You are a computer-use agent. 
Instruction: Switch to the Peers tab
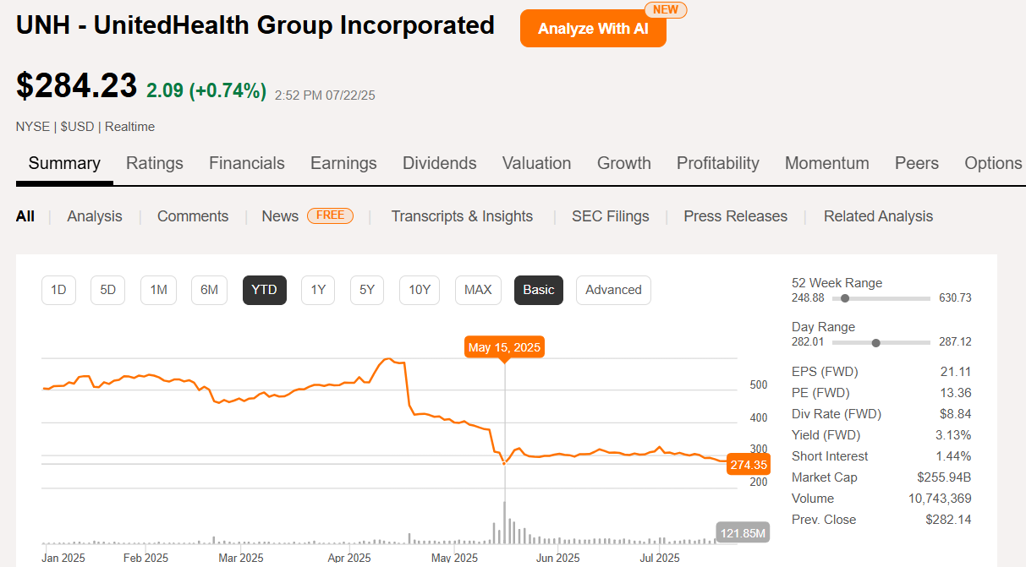[917, 163]
